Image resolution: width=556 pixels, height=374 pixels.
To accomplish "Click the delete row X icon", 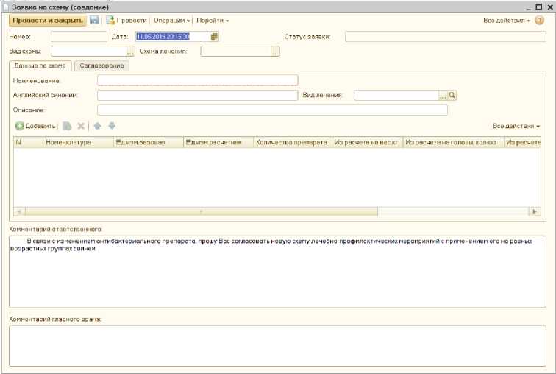I will 82,126.
